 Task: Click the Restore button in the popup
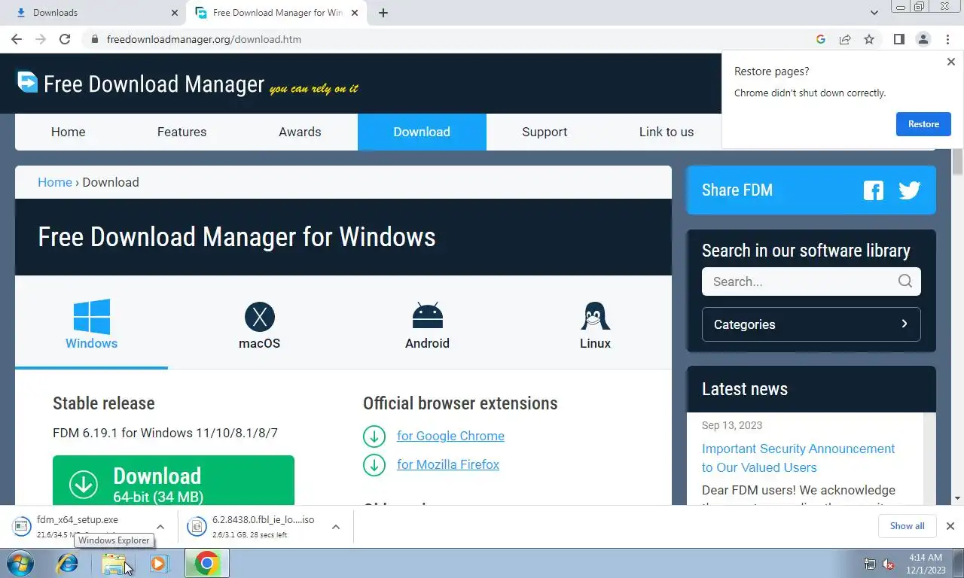(x=923, y=124)
